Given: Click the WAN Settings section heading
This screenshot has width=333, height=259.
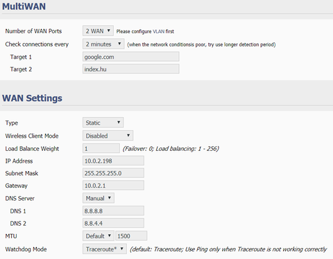Looking at the screenshot, I should pos(32,98).
